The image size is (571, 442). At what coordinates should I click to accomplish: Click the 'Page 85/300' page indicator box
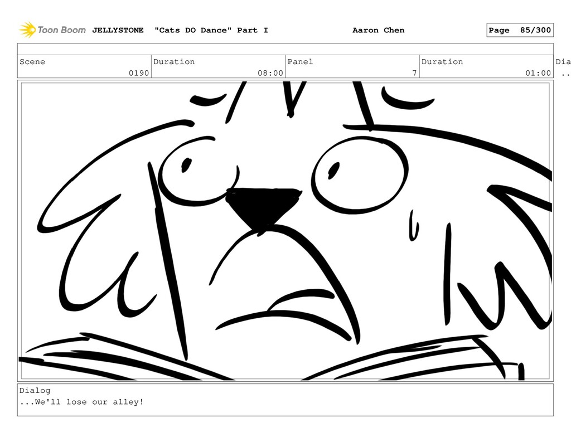pos(520,30)
